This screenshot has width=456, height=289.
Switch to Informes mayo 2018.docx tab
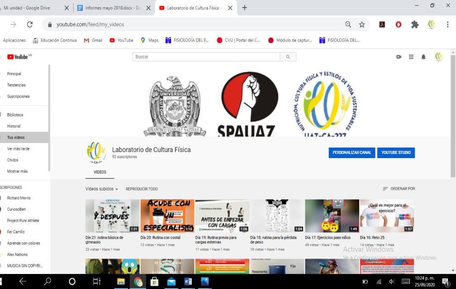(x=113, y=8)
